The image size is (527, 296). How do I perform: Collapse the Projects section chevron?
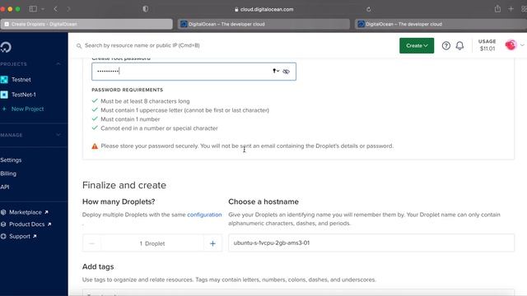pos(58,64)
